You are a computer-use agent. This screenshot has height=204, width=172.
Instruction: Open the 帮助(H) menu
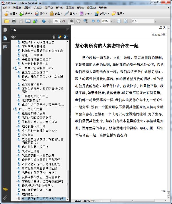[x=103, y=7]
